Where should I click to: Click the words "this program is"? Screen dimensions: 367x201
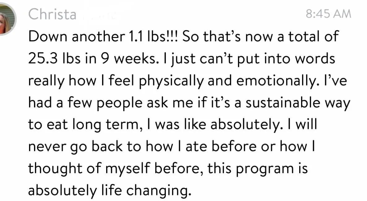[258, 169]
